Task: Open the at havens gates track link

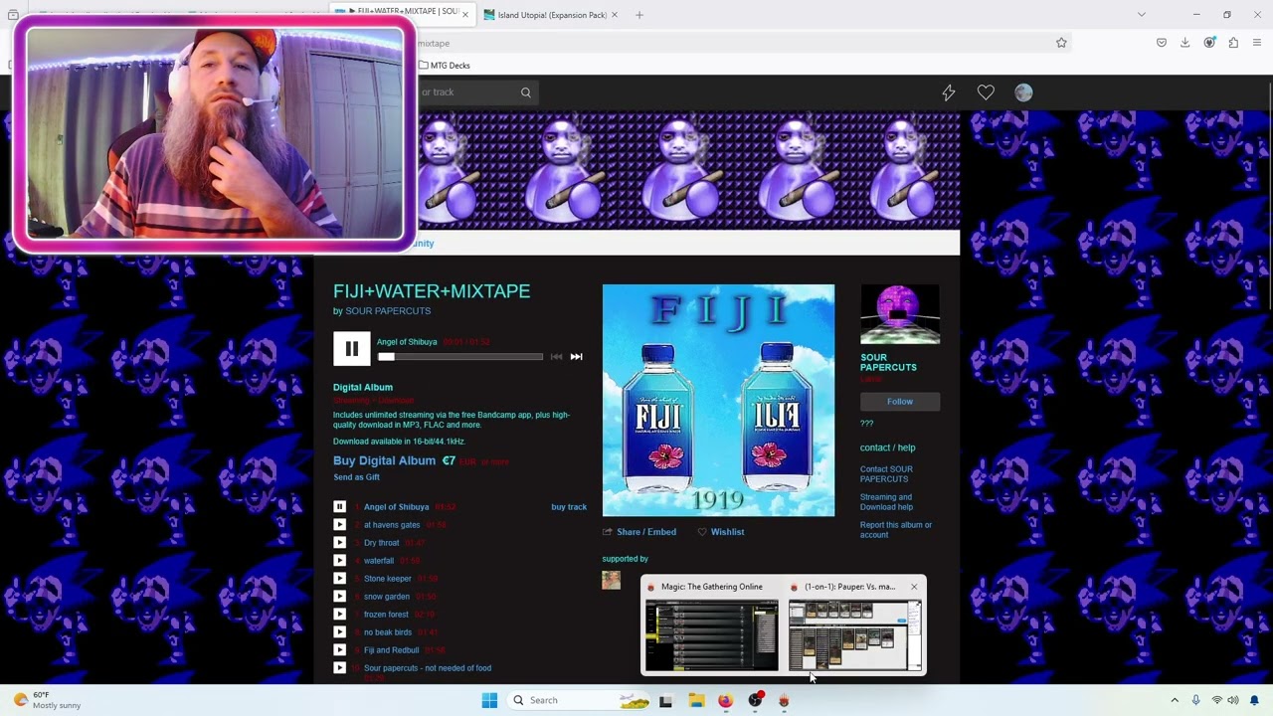Action: pyautogui.click(x=392, y=525)
